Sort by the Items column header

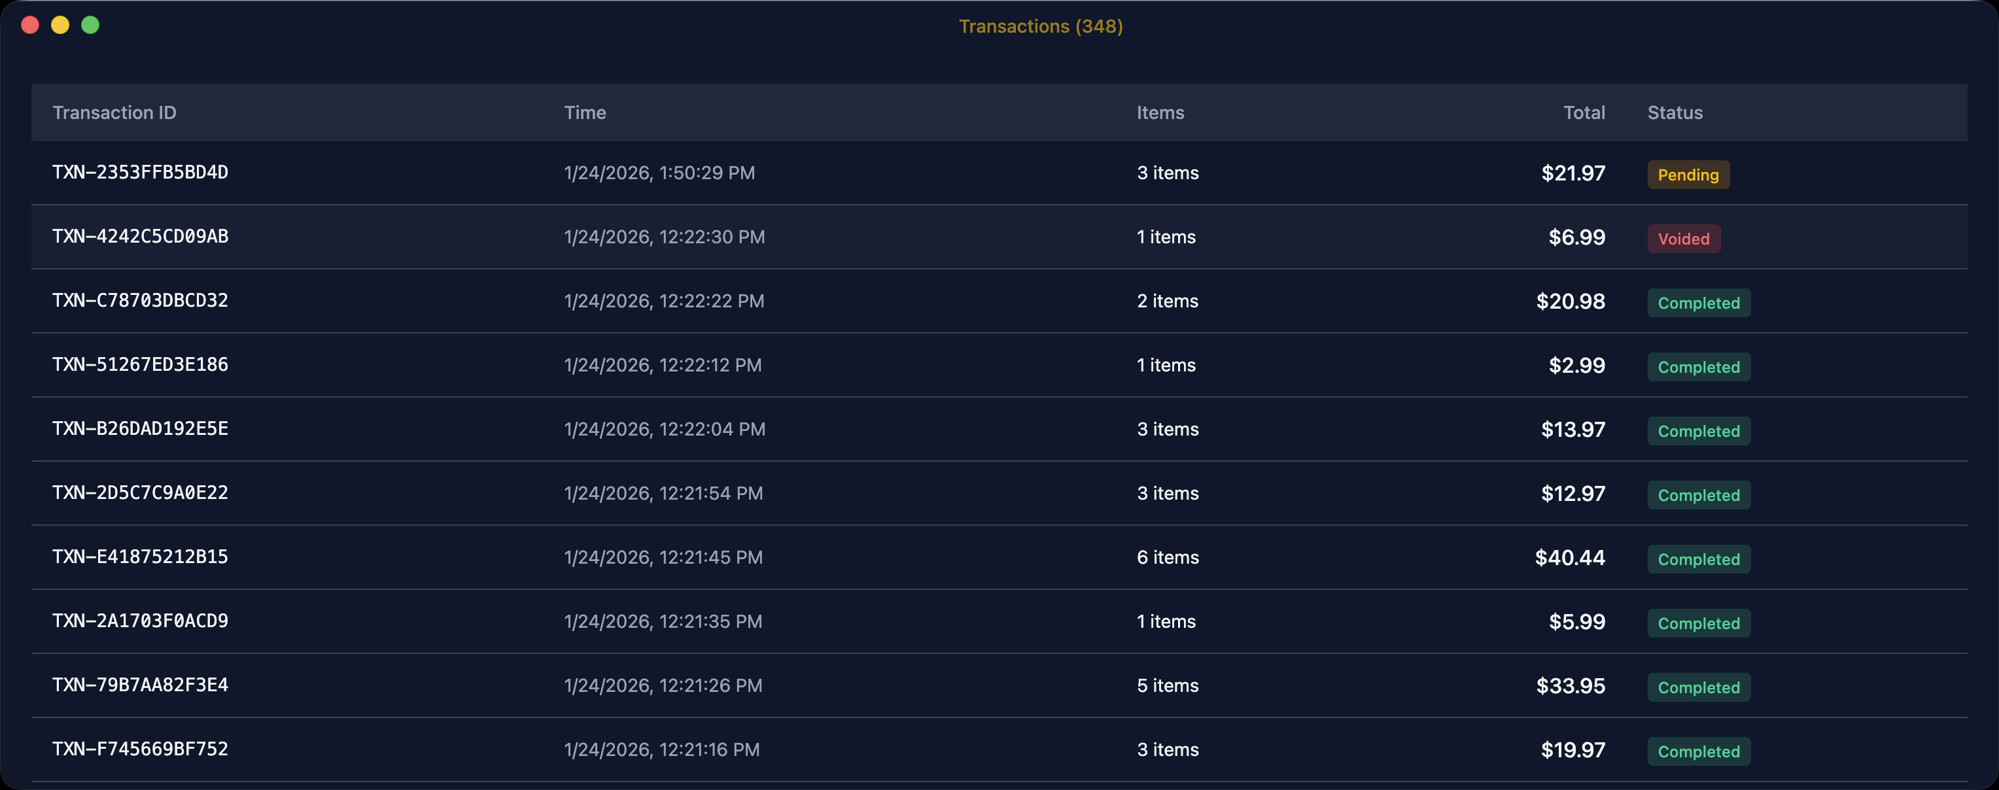coord(1159,112)
